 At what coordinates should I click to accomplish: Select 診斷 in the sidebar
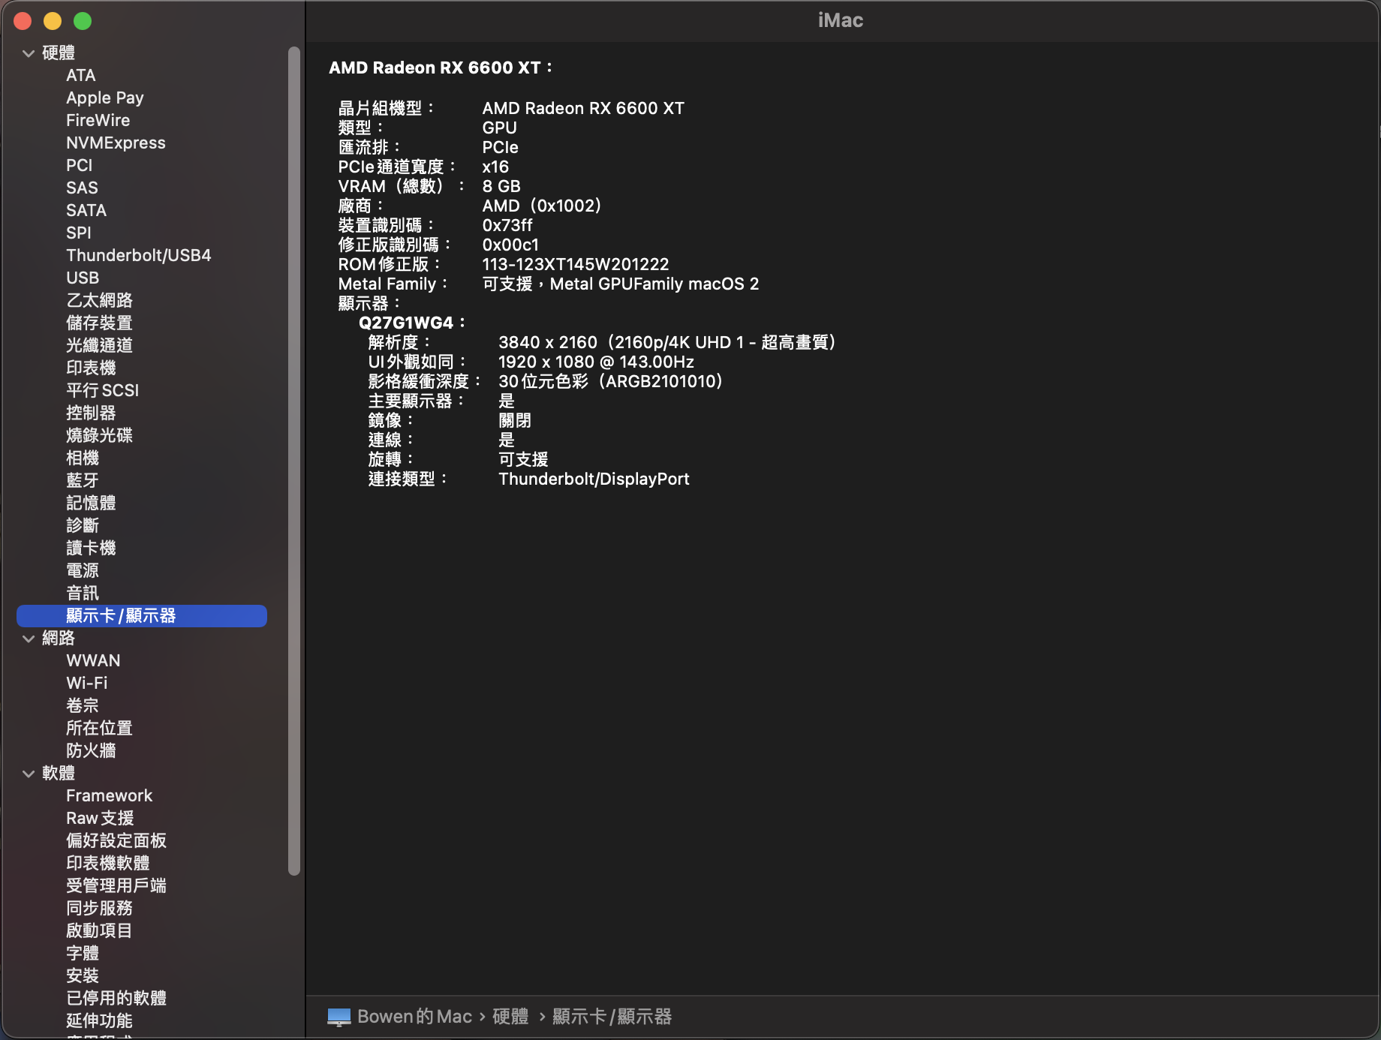pos(83,526)
